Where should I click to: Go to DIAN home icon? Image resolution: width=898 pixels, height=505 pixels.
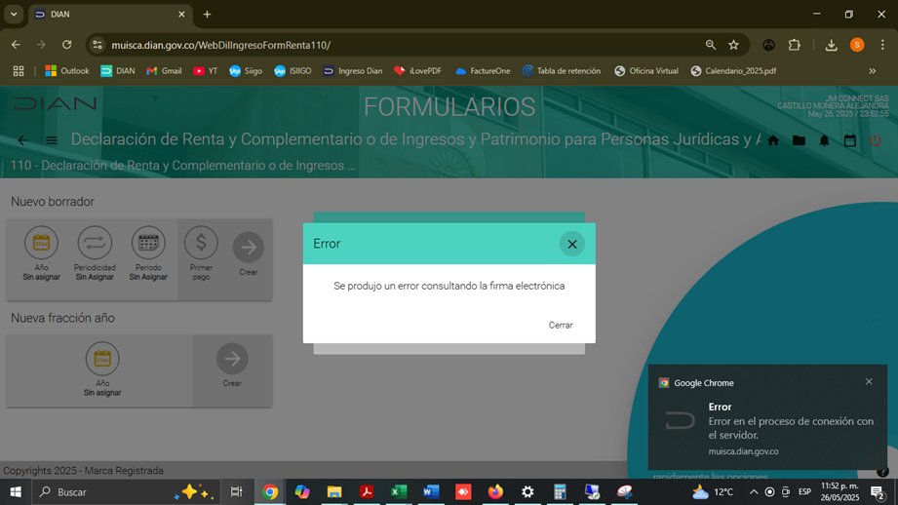[773, 140]
